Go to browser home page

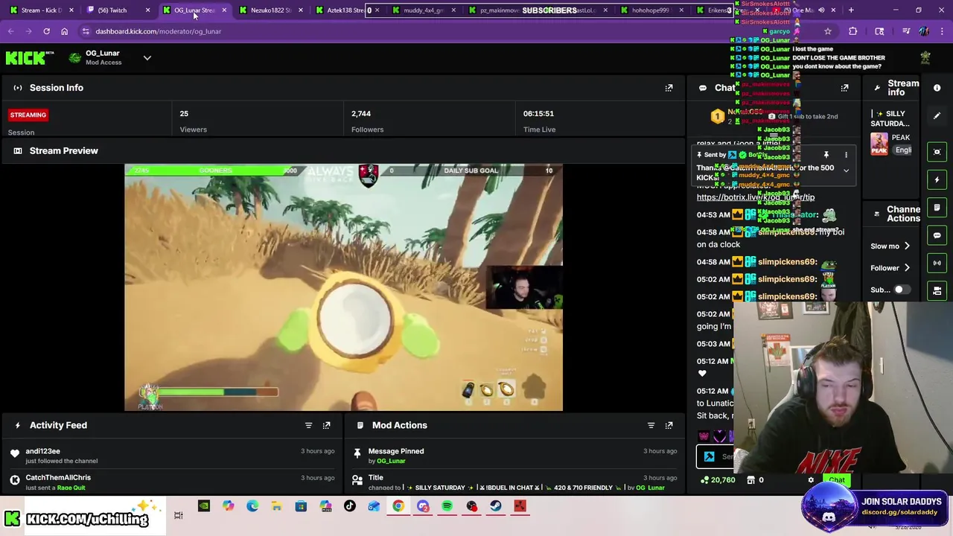click(64, 31)
